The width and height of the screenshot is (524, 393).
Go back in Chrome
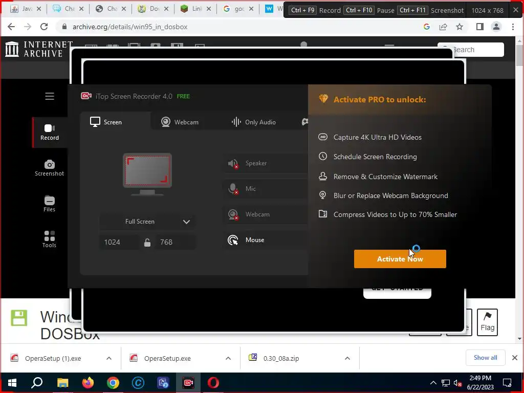(x=11, y=27)
